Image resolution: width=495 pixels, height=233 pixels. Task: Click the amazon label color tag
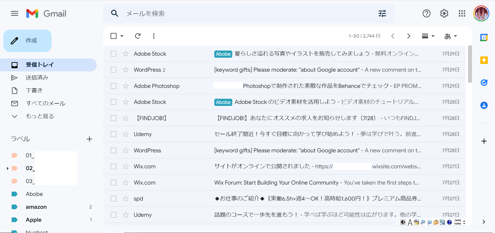click(x=14, y=207)
